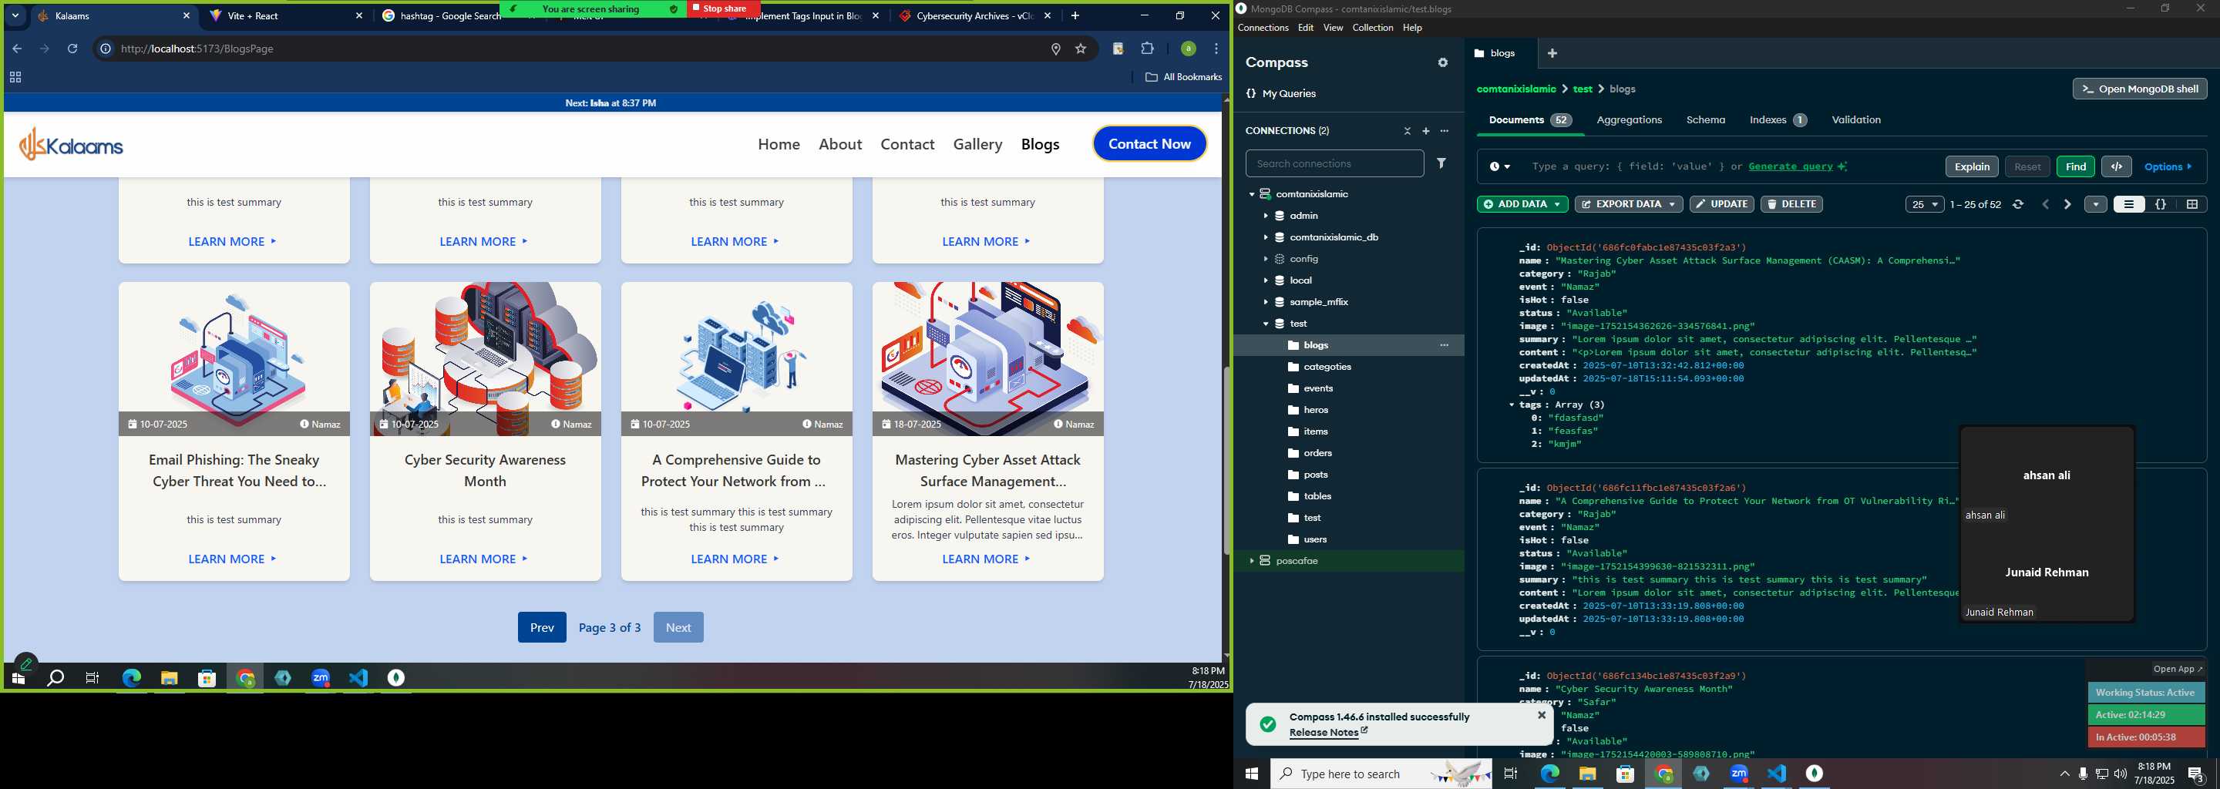
Task: Click the Search connections field
Action: [x=1334, y=163]
